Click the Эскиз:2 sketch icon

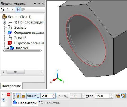(10, 38)
